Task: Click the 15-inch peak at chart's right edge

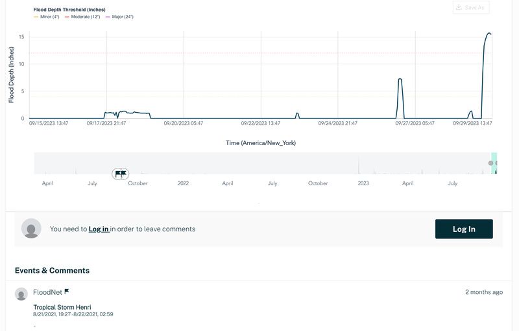Action: (489, 34)
